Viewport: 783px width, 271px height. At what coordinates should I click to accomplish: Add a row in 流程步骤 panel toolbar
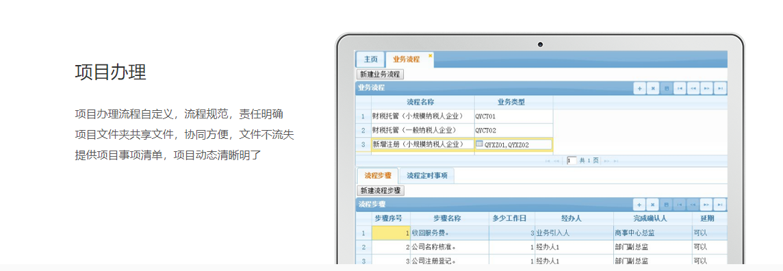[640, 205]
